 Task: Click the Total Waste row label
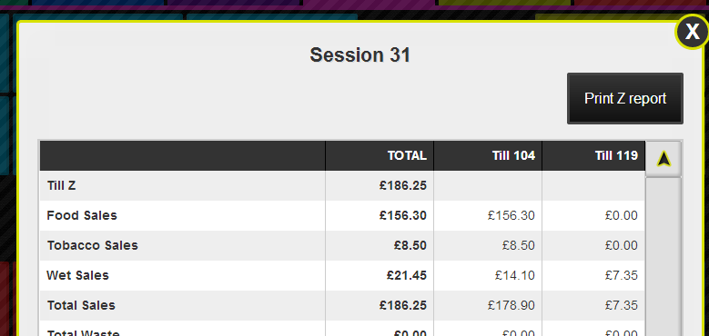[83, 333]
